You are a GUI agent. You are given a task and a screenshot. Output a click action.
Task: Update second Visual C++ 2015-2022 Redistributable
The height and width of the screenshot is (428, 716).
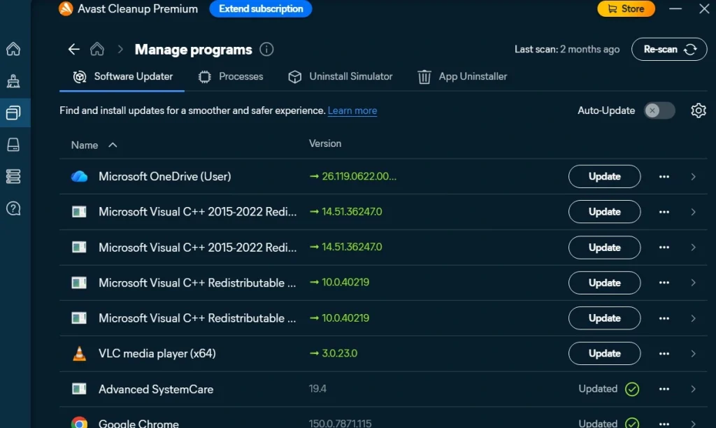[x=605, y=247]
